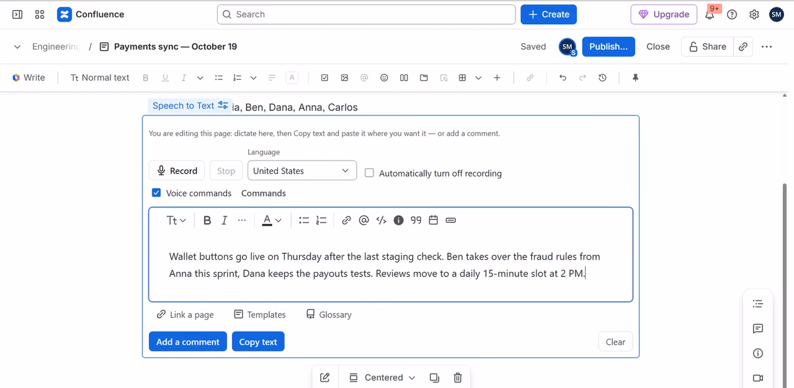This screenshot has width=794, height=388.
Task: Insert an info panel in the dictation editor
Action: point(399,220)
